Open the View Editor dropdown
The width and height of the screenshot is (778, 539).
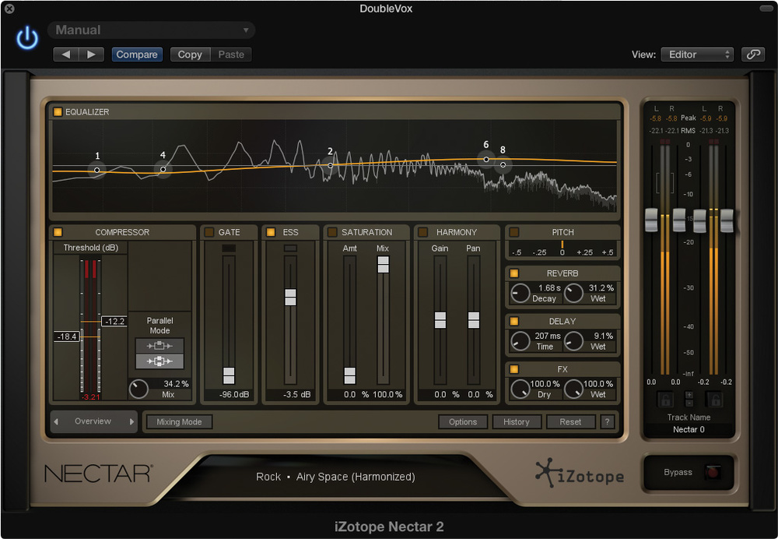(697, 55)
